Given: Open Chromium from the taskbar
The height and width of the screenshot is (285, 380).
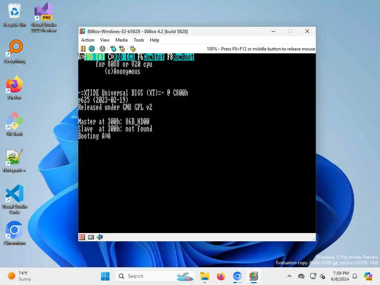Looking at the screenshot, I should [237, 276].
